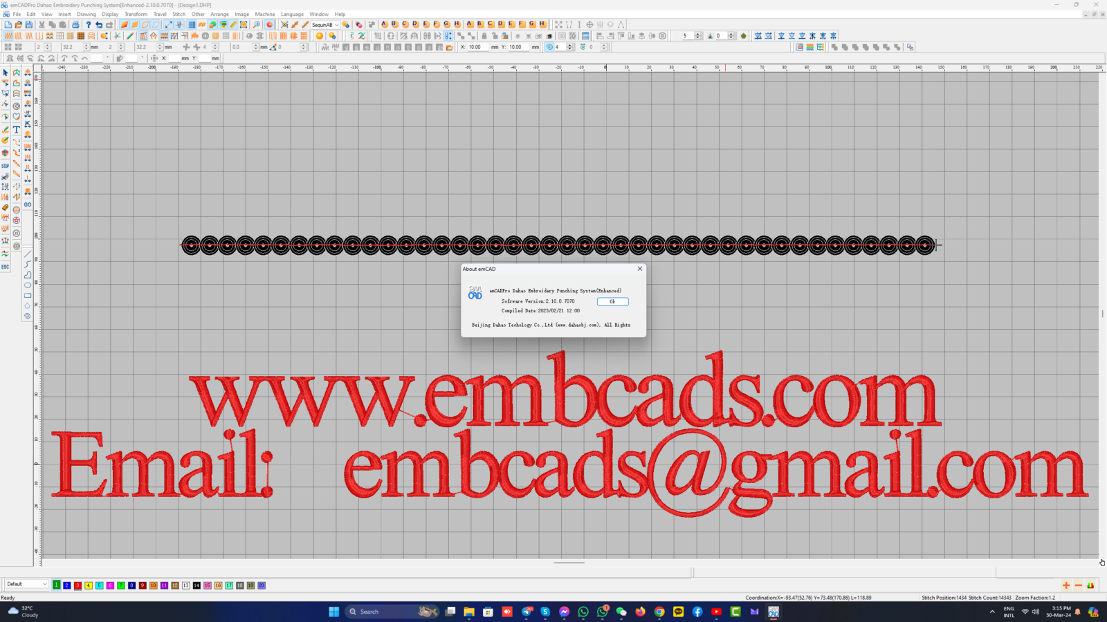1107x622 pixels.
Task: Select the Text tool in the left toolbar
Action: click(17, 129)
